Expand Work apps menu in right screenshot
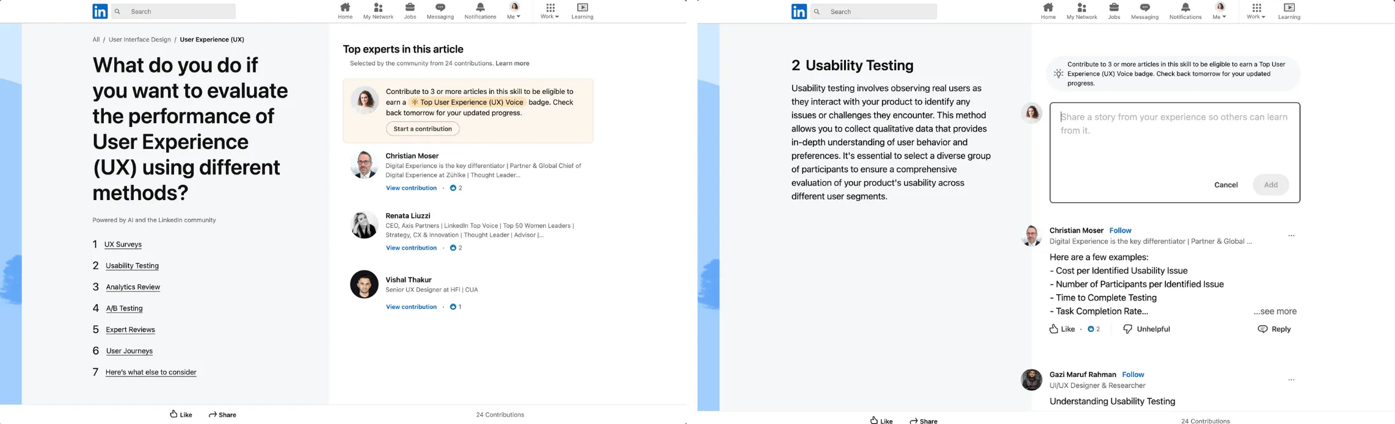This screenshot has height=424, width=1395. (x=1256, y=11)
